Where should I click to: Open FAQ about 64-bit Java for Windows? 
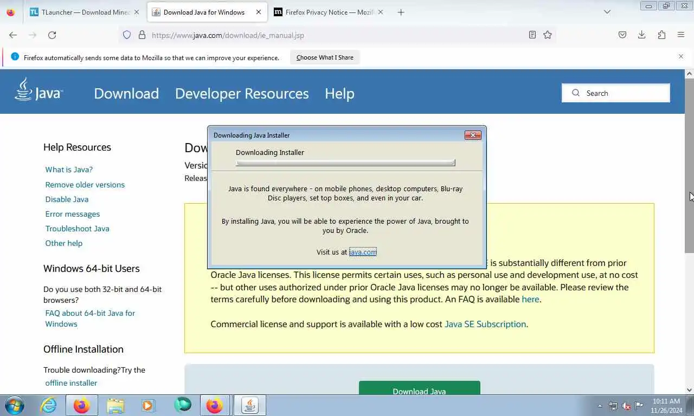click(x=90, y=318)
